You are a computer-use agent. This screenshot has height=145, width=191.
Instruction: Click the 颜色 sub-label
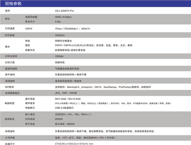coord(28,45)
